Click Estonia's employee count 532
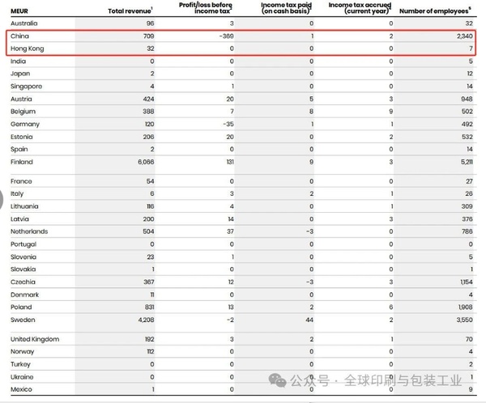Image resolution: width=486 pixels, height=403 pixels. 467,137
